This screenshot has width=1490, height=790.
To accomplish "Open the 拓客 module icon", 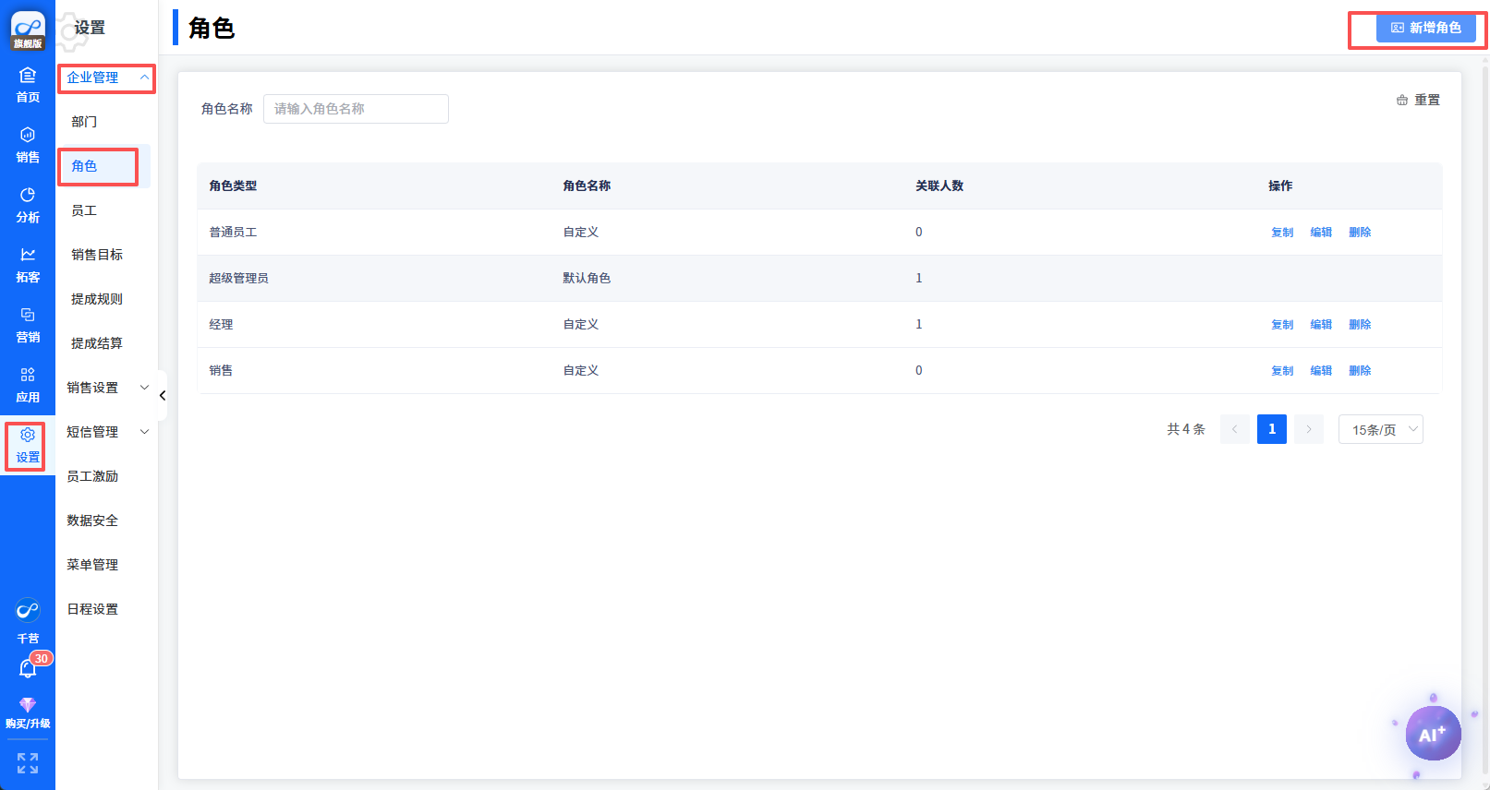I will coord(28,265).
